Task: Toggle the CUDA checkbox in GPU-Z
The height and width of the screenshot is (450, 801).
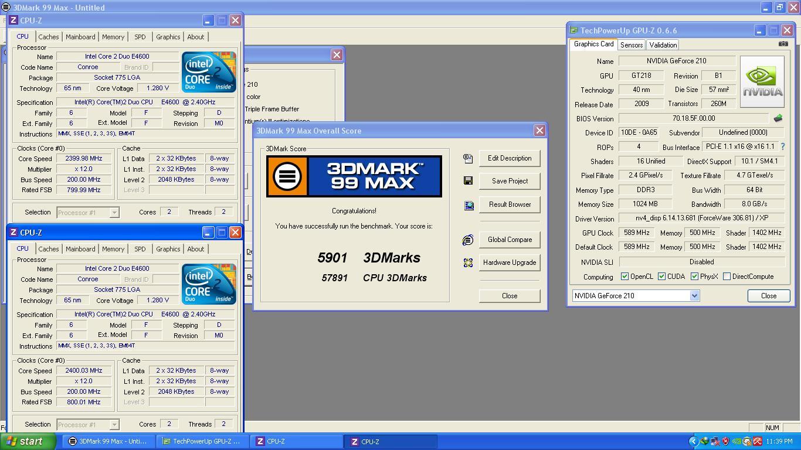Action: (x=661, y=277)
